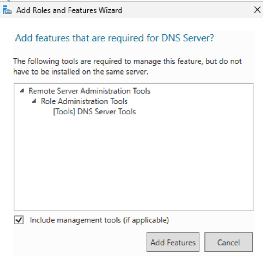
Task: Click the "Include management tools (if applicable)" label
Action: point(99,220)
